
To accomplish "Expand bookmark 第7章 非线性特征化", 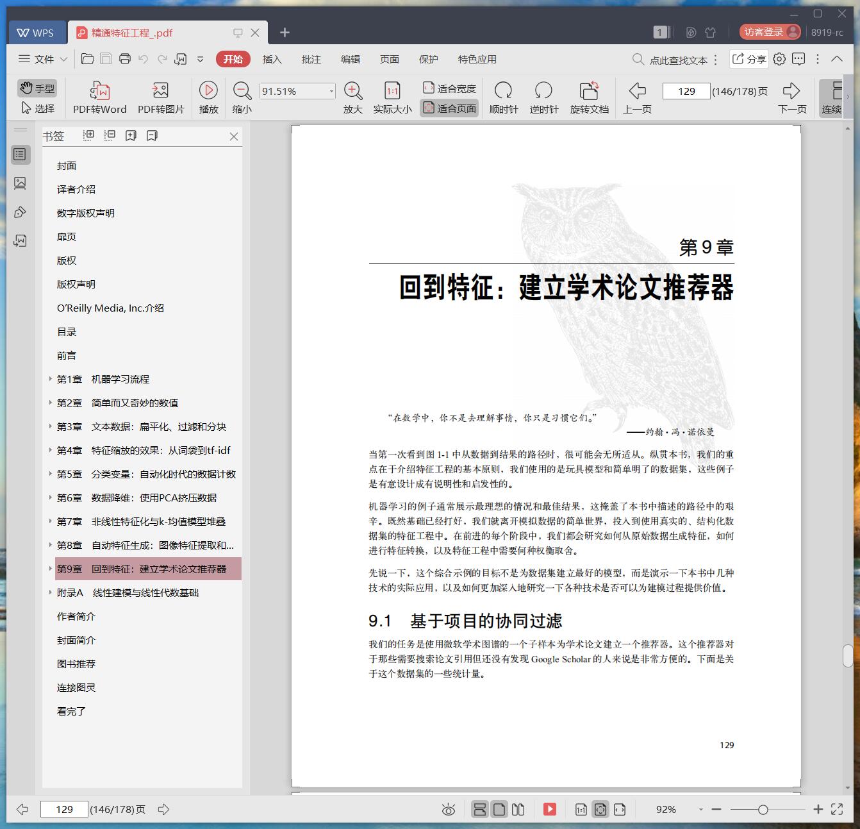I will pos(51,521).
